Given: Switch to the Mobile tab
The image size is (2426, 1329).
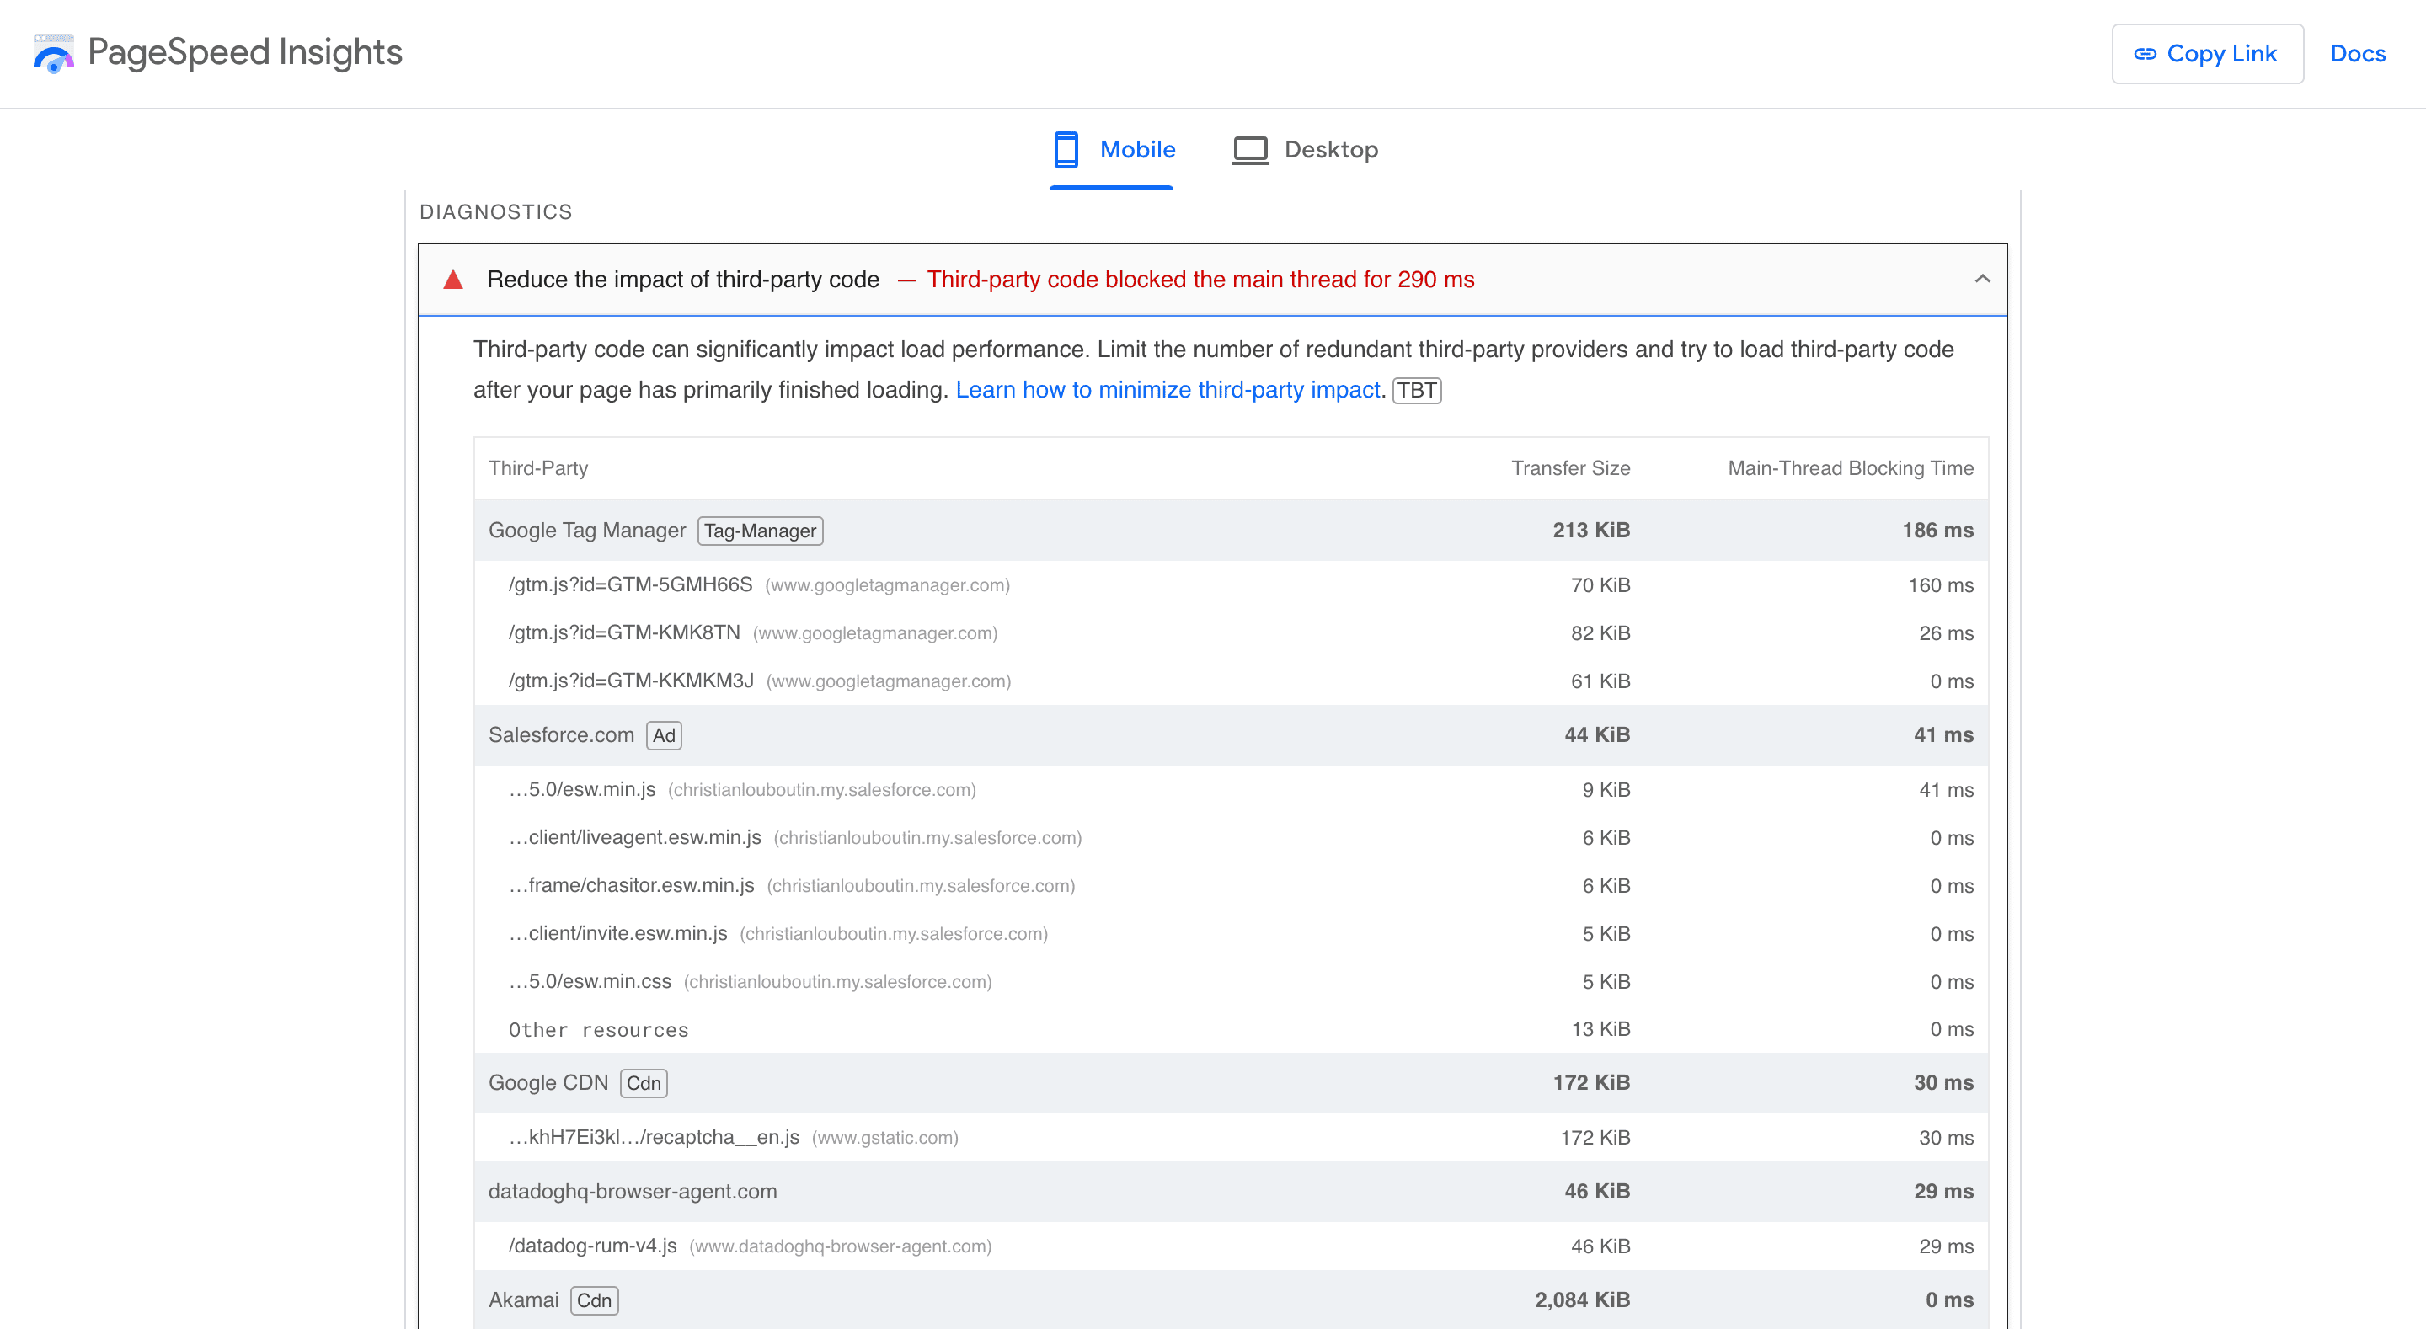Looking at the screenshot, I should [1136, 149].
